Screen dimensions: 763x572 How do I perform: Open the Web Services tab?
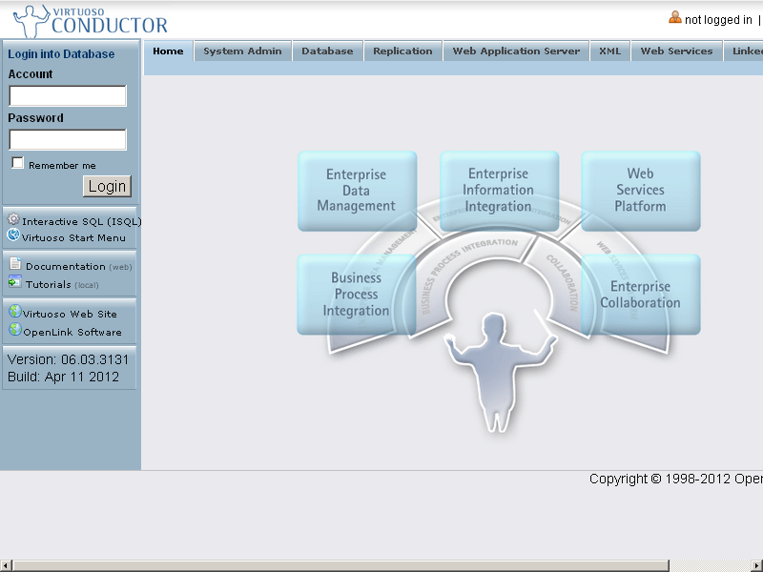coord(676,51)
